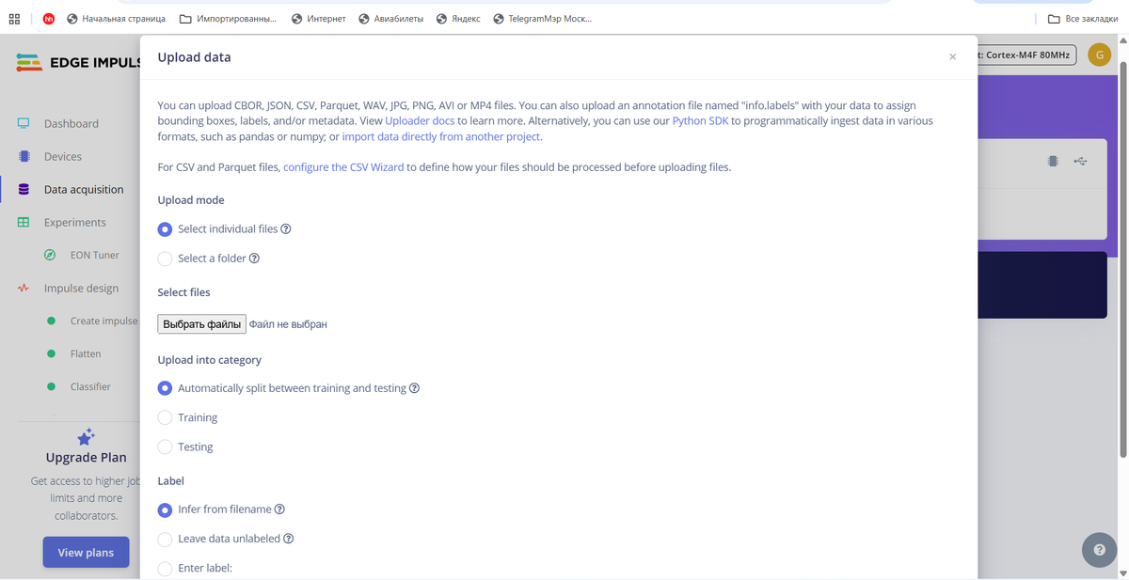The image size is (1129, 580).
Task: Select Automatically split between training and testing
Action: click(x=165, y=387)
